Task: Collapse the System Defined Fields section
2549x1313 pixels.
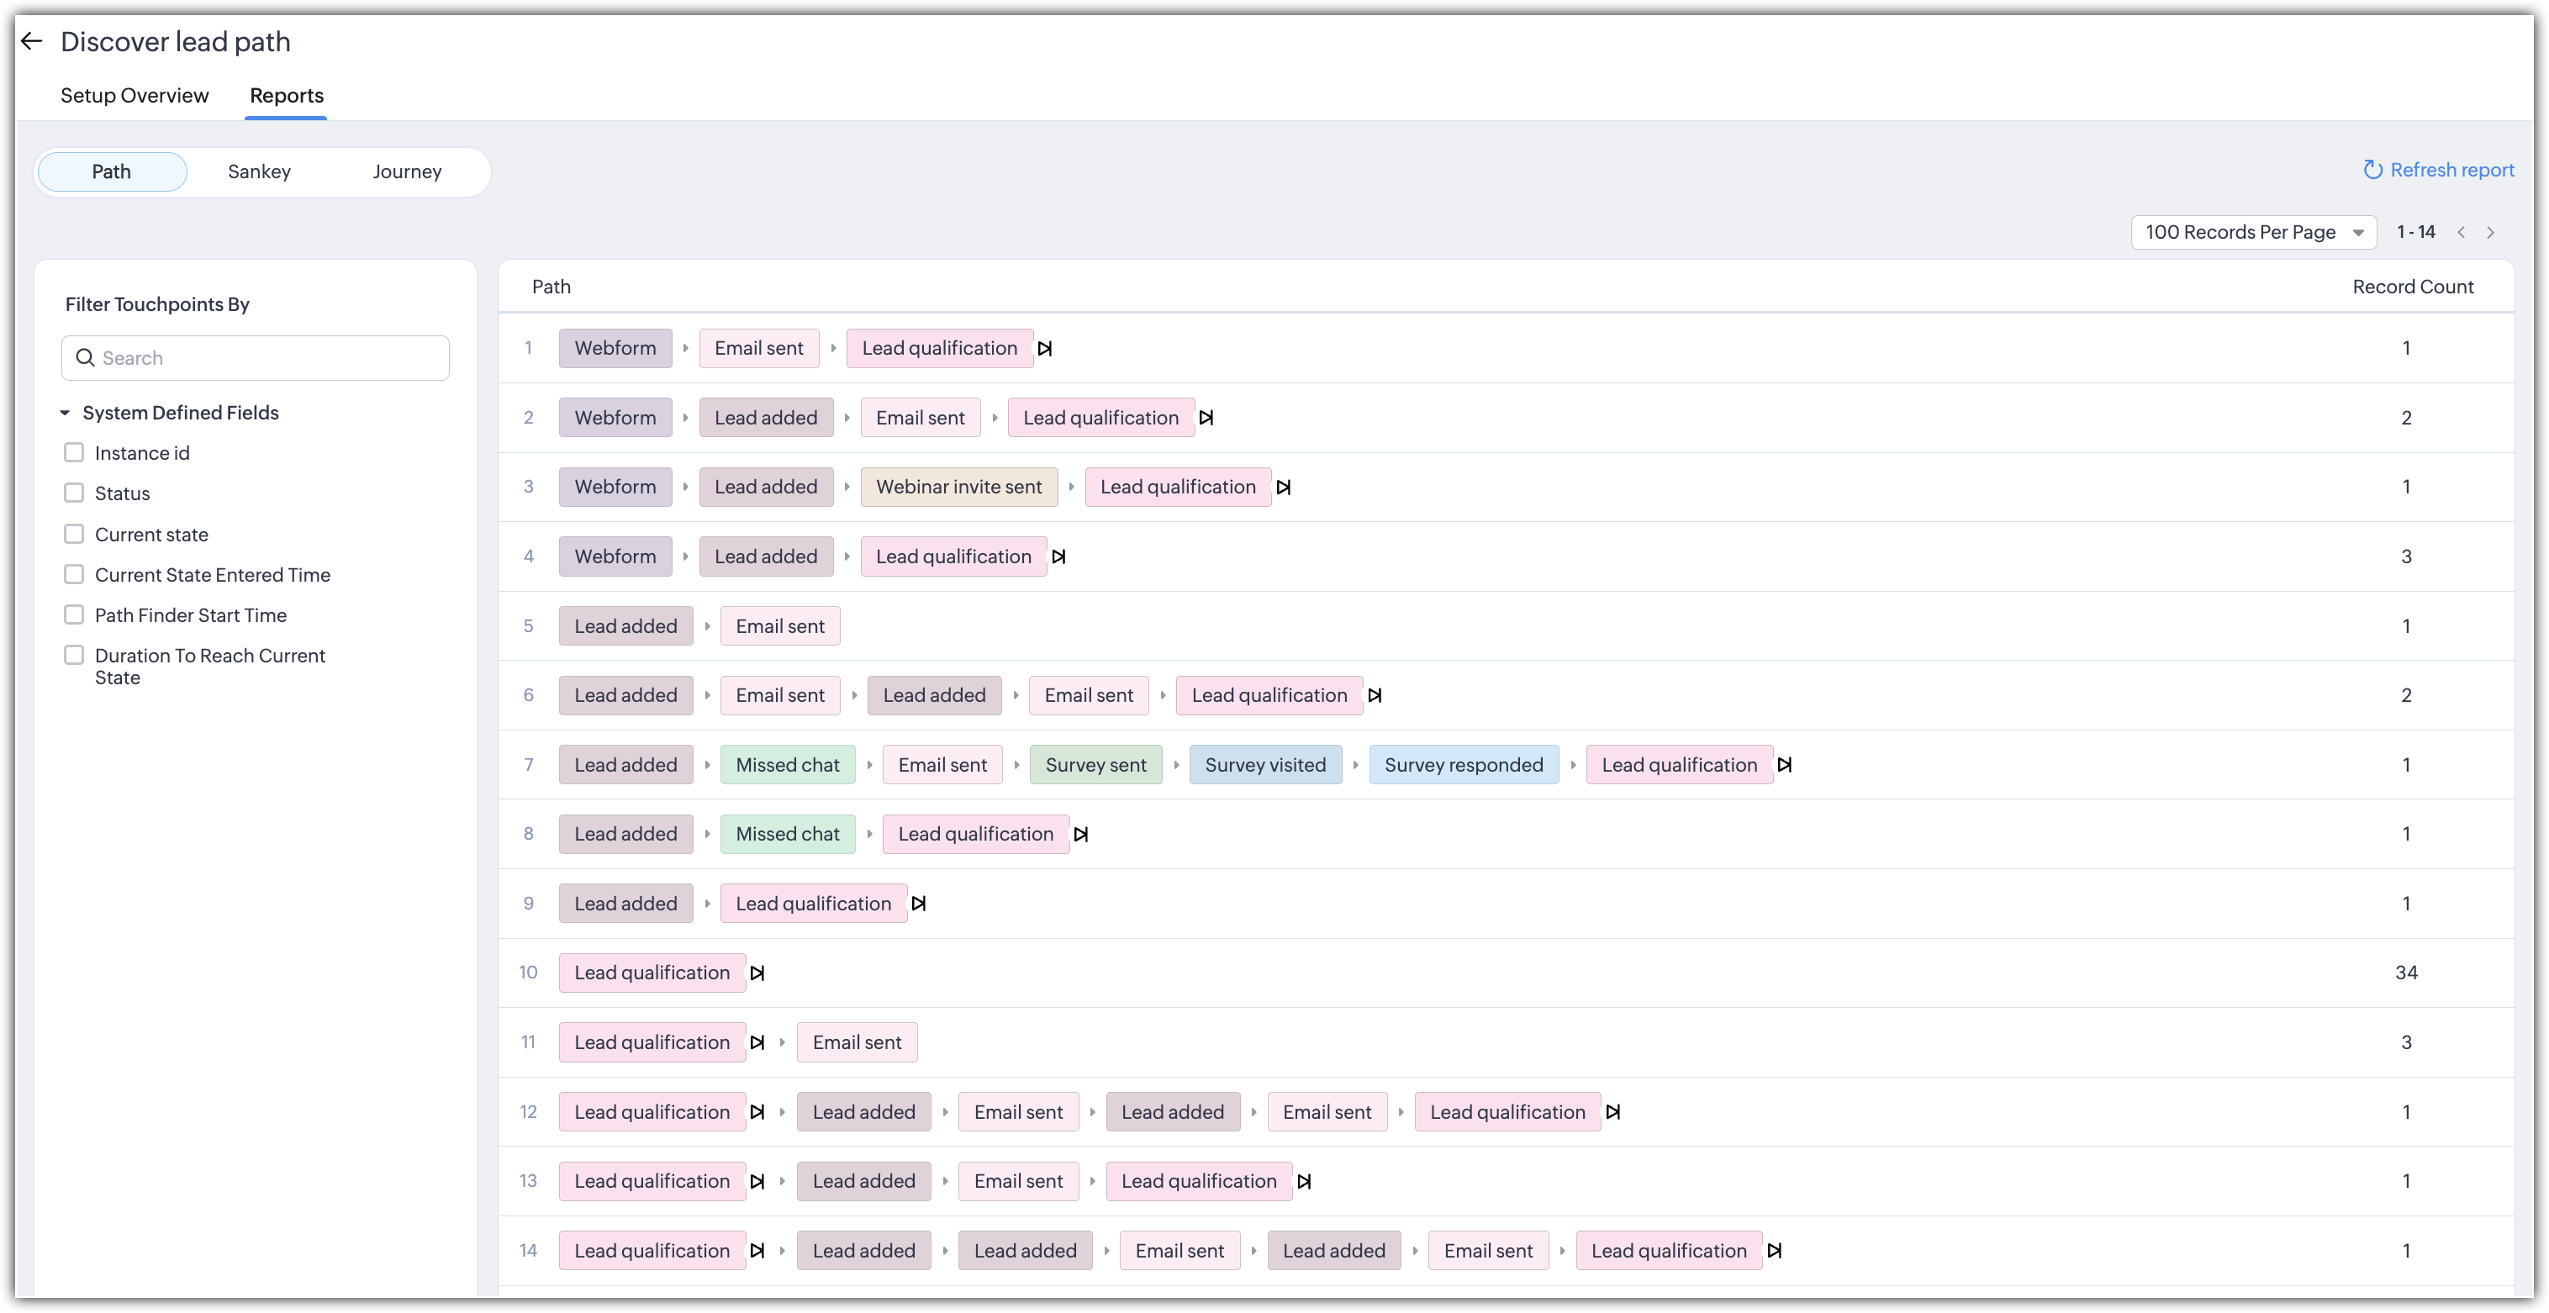Action: point(66,414)
